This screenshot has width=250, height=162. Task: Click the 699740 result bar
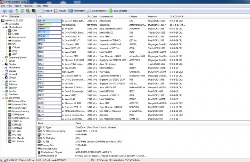[x=50, y=21]
